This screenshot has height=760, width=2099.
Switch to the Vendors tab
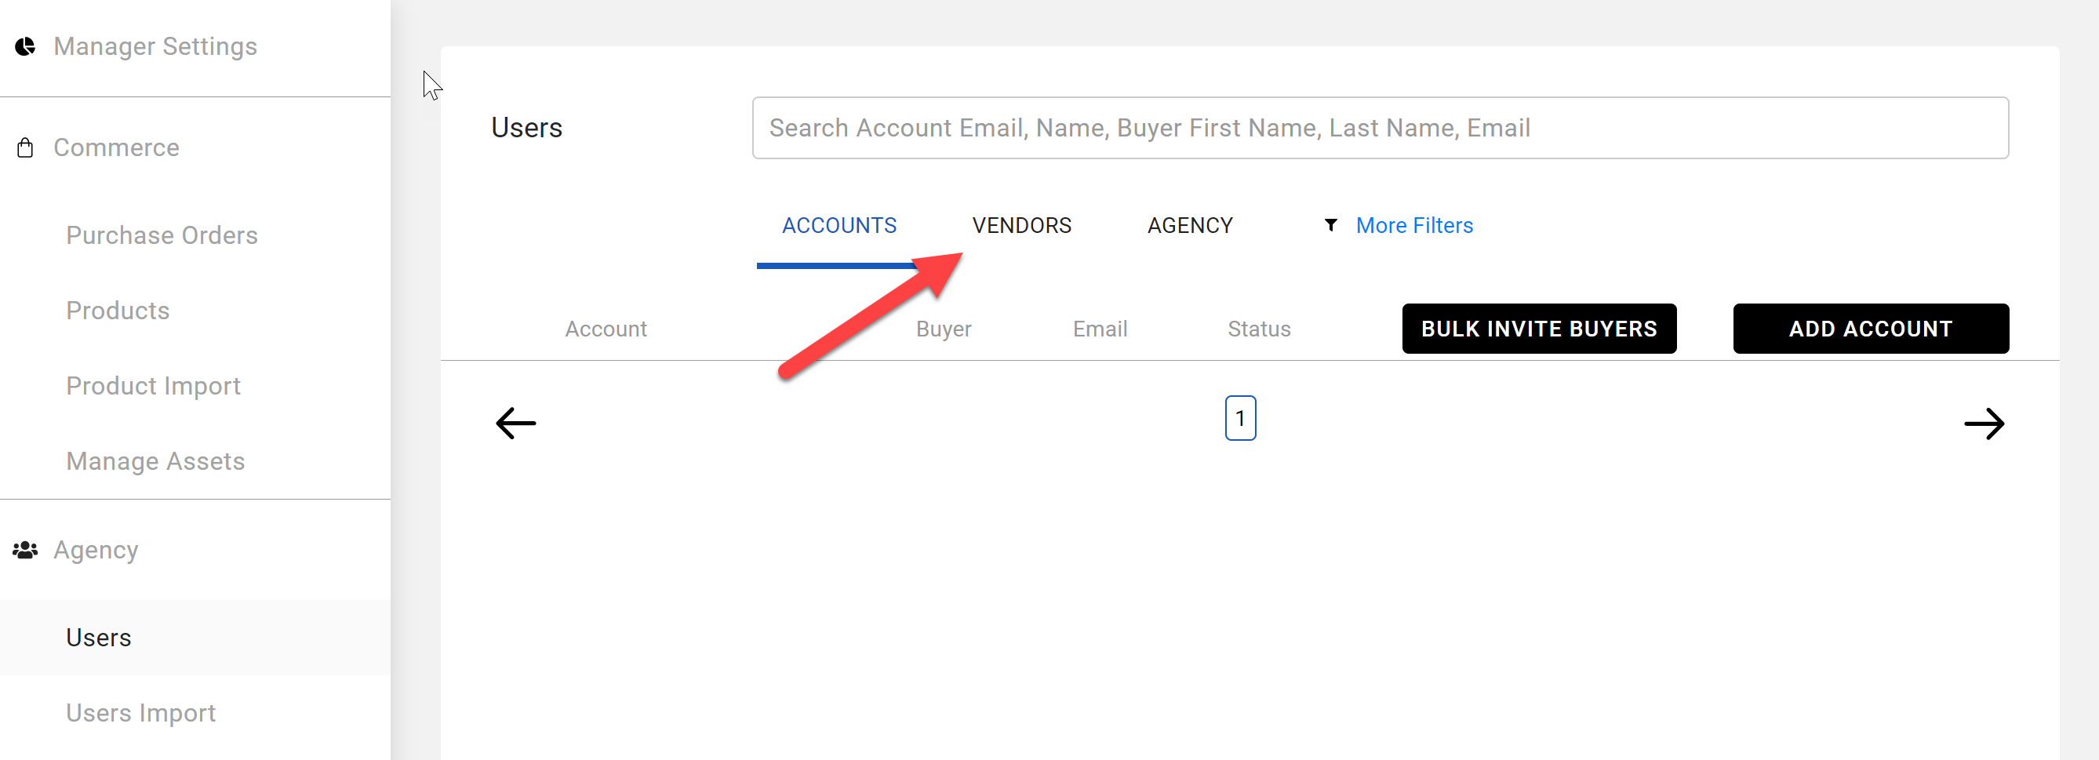[x=1021, y=226]
